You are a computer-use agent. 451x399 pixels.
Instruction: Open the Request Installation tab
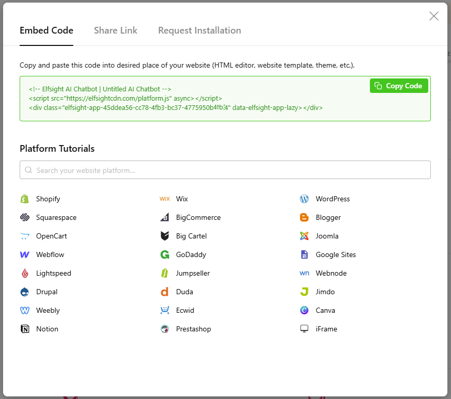click(x=199, y=30)
